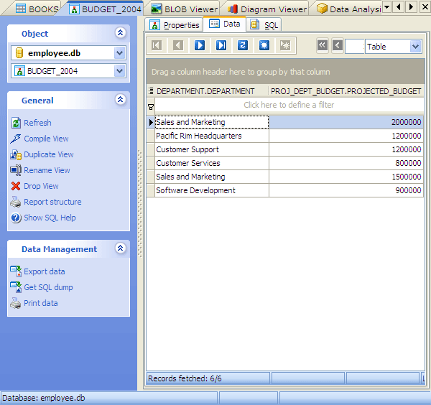The width and height of the screenshot is (431, 405).
Task: Jump to last record button
Action: tap(221, 45)
